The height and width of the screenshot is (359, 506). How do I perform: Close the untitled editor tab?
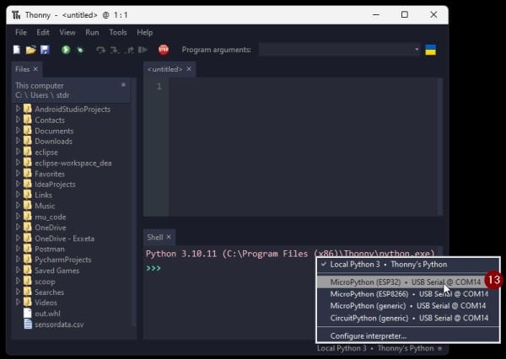[189, 69]
